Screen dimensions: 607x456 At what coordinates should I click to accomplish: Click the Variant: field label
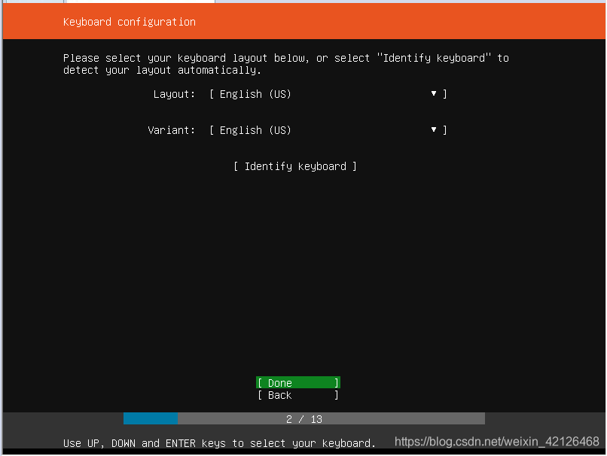coord(172,130)
